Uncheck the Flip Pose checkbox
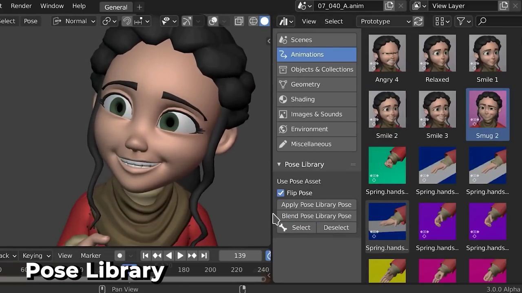Viewport: 522px width, 293px height. [x=281, y=193]
